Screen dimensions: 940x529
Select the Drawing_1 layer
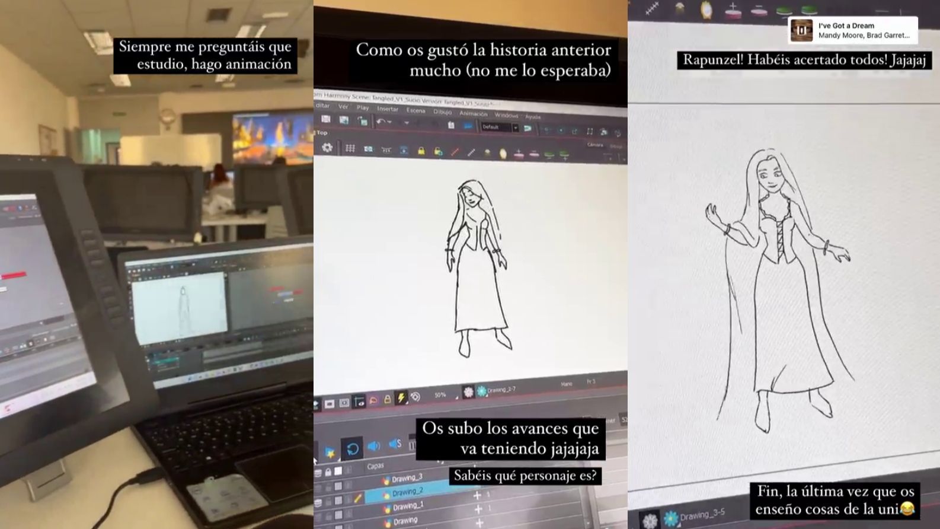tap(408, 507)
